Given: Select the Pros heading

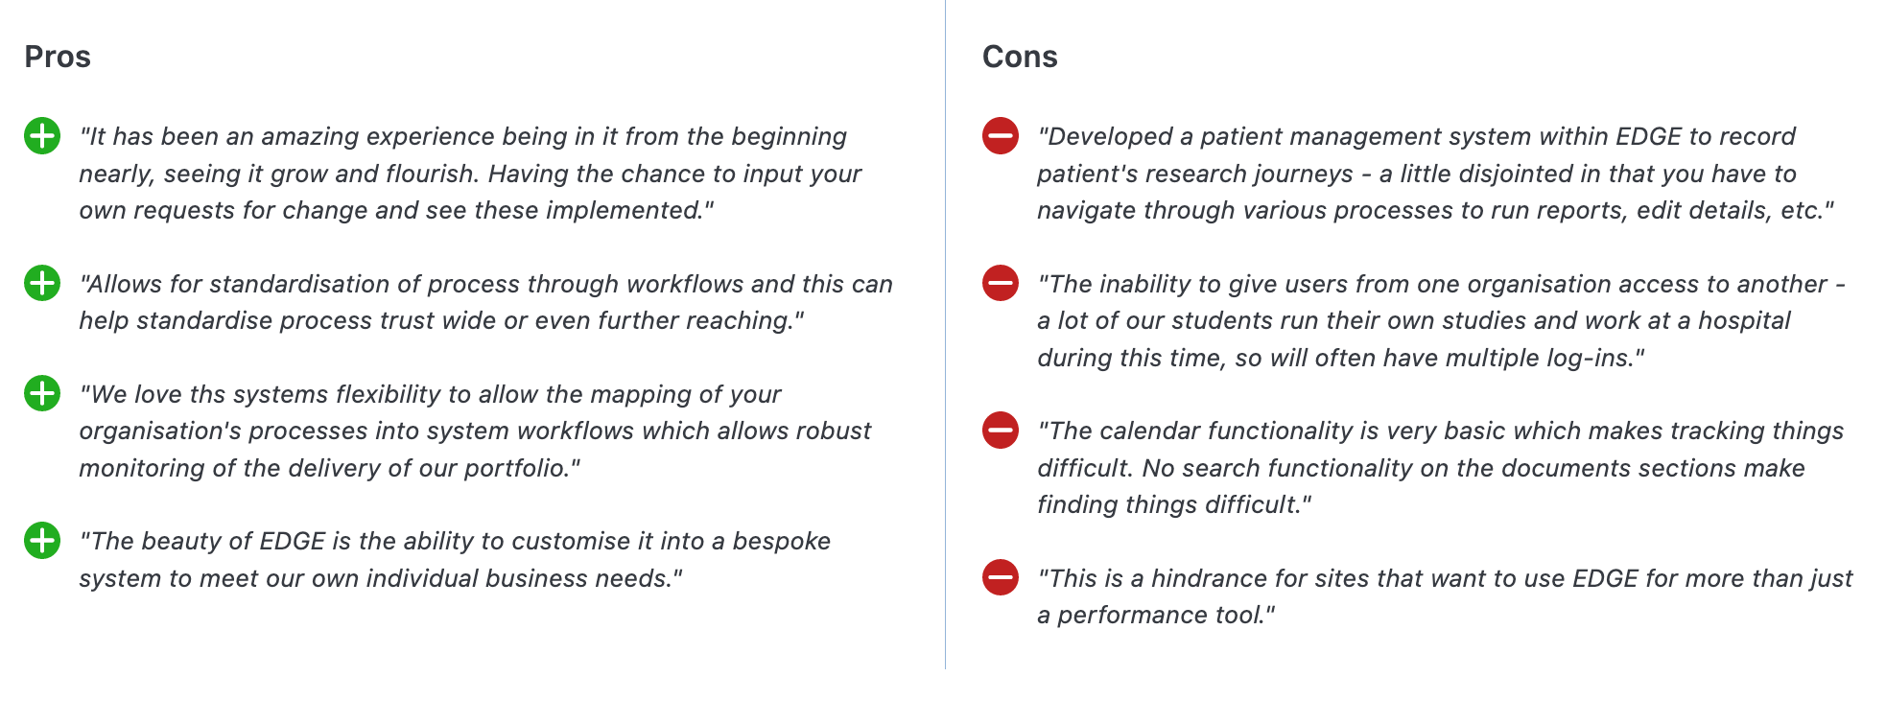Looking at the screenshot, I should point(58,57).
